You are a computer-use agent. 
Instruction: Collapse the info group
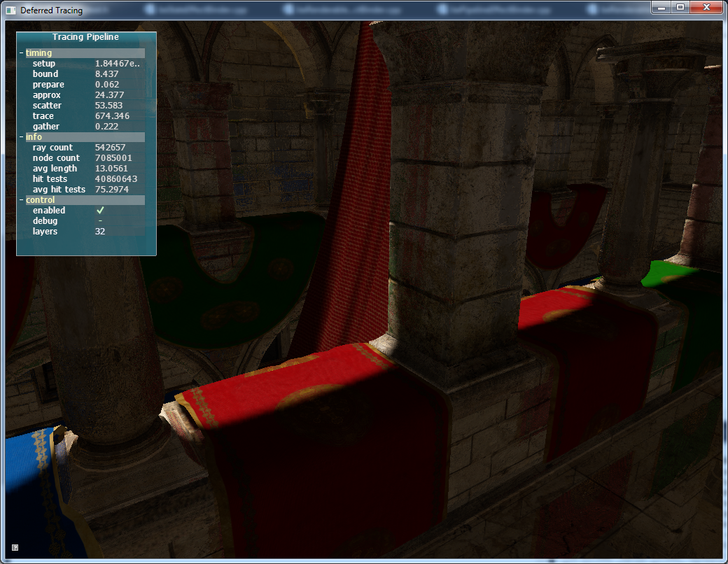[x=21, y=137]
